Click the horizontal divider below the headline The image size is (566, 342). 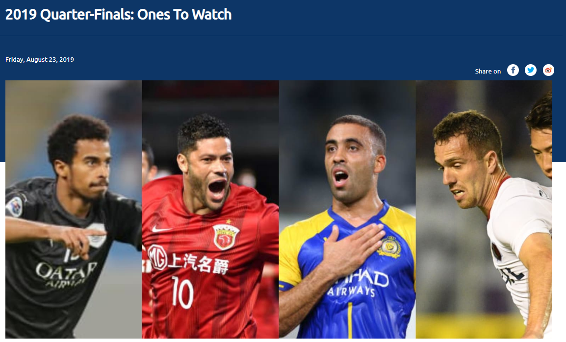[x=281, y=36]
